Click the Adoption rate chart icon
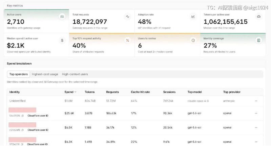Image resolution: width=271 pixels, height=147 pixels. coord(193,17)
